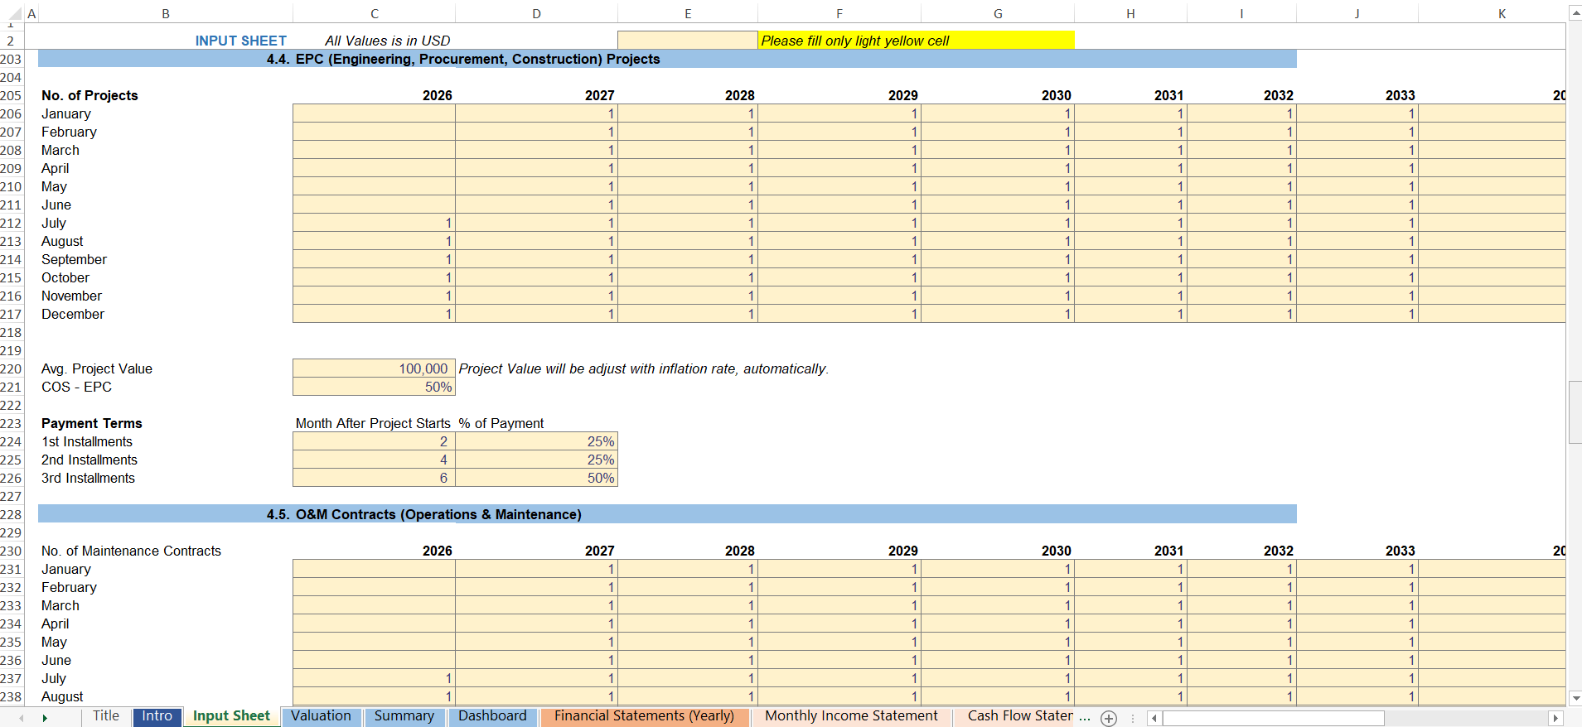Click the add new sheet plus icon
The image size is (1582, 727).
(x=1109, y=718)
